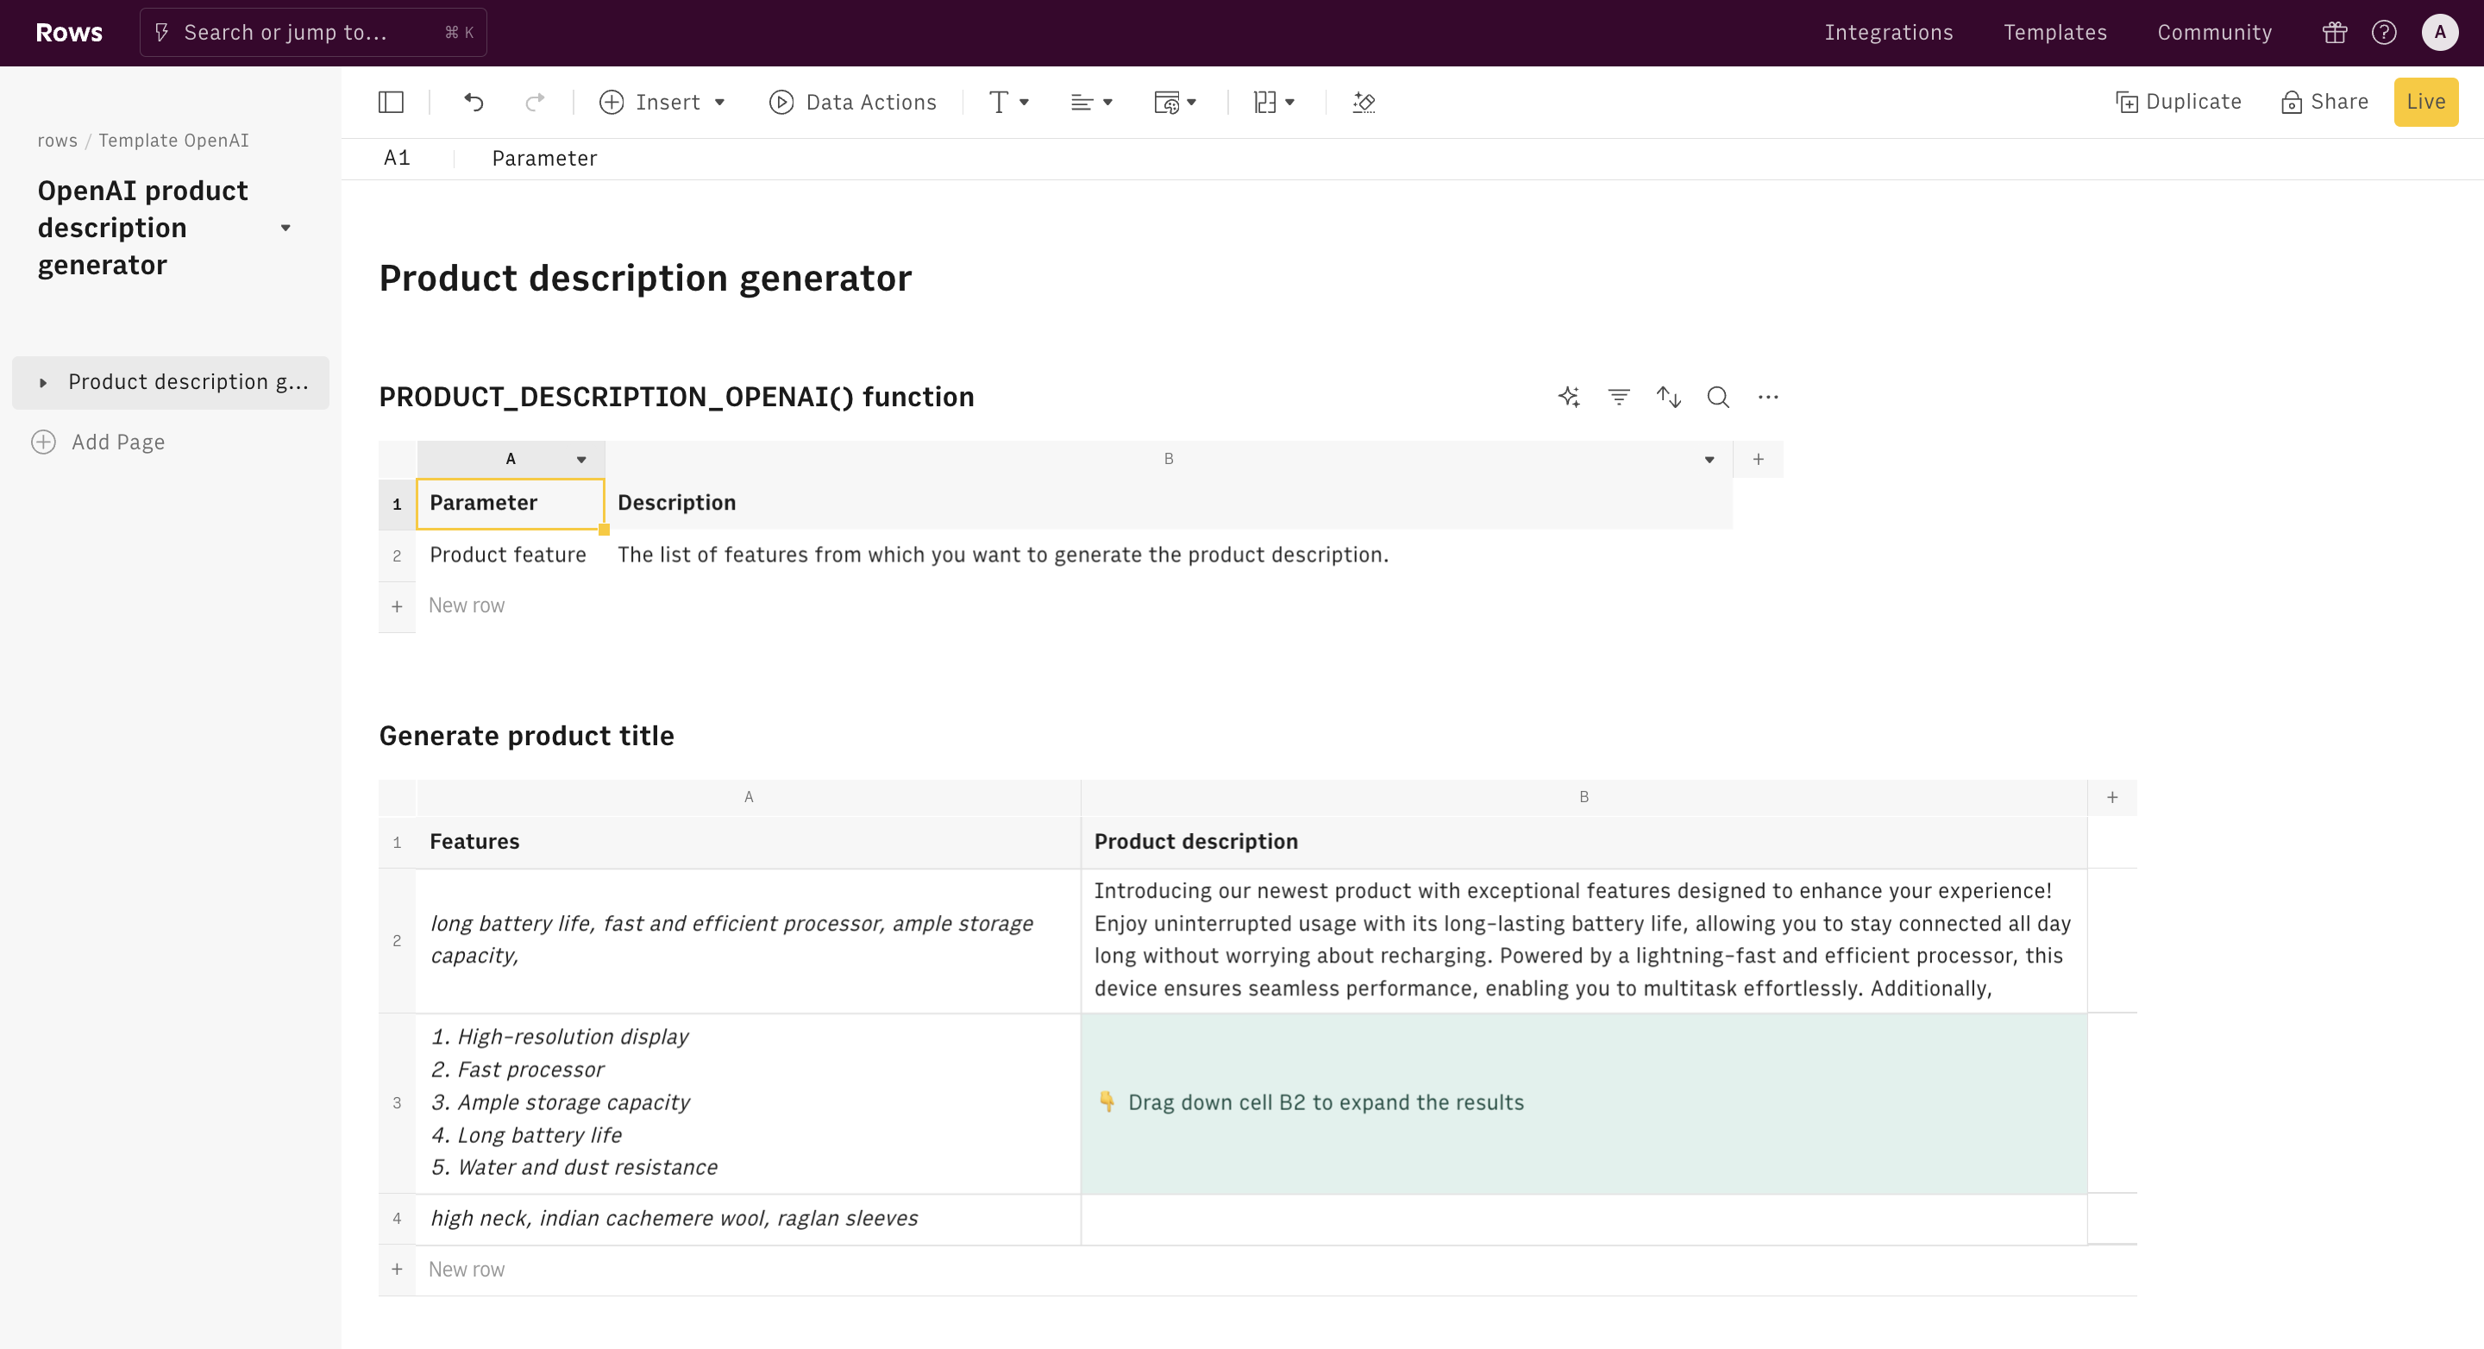Click the table search magnifier icon
Image resolution: width=2484 pixels, height=1349 pixels.
[1717, 398]
